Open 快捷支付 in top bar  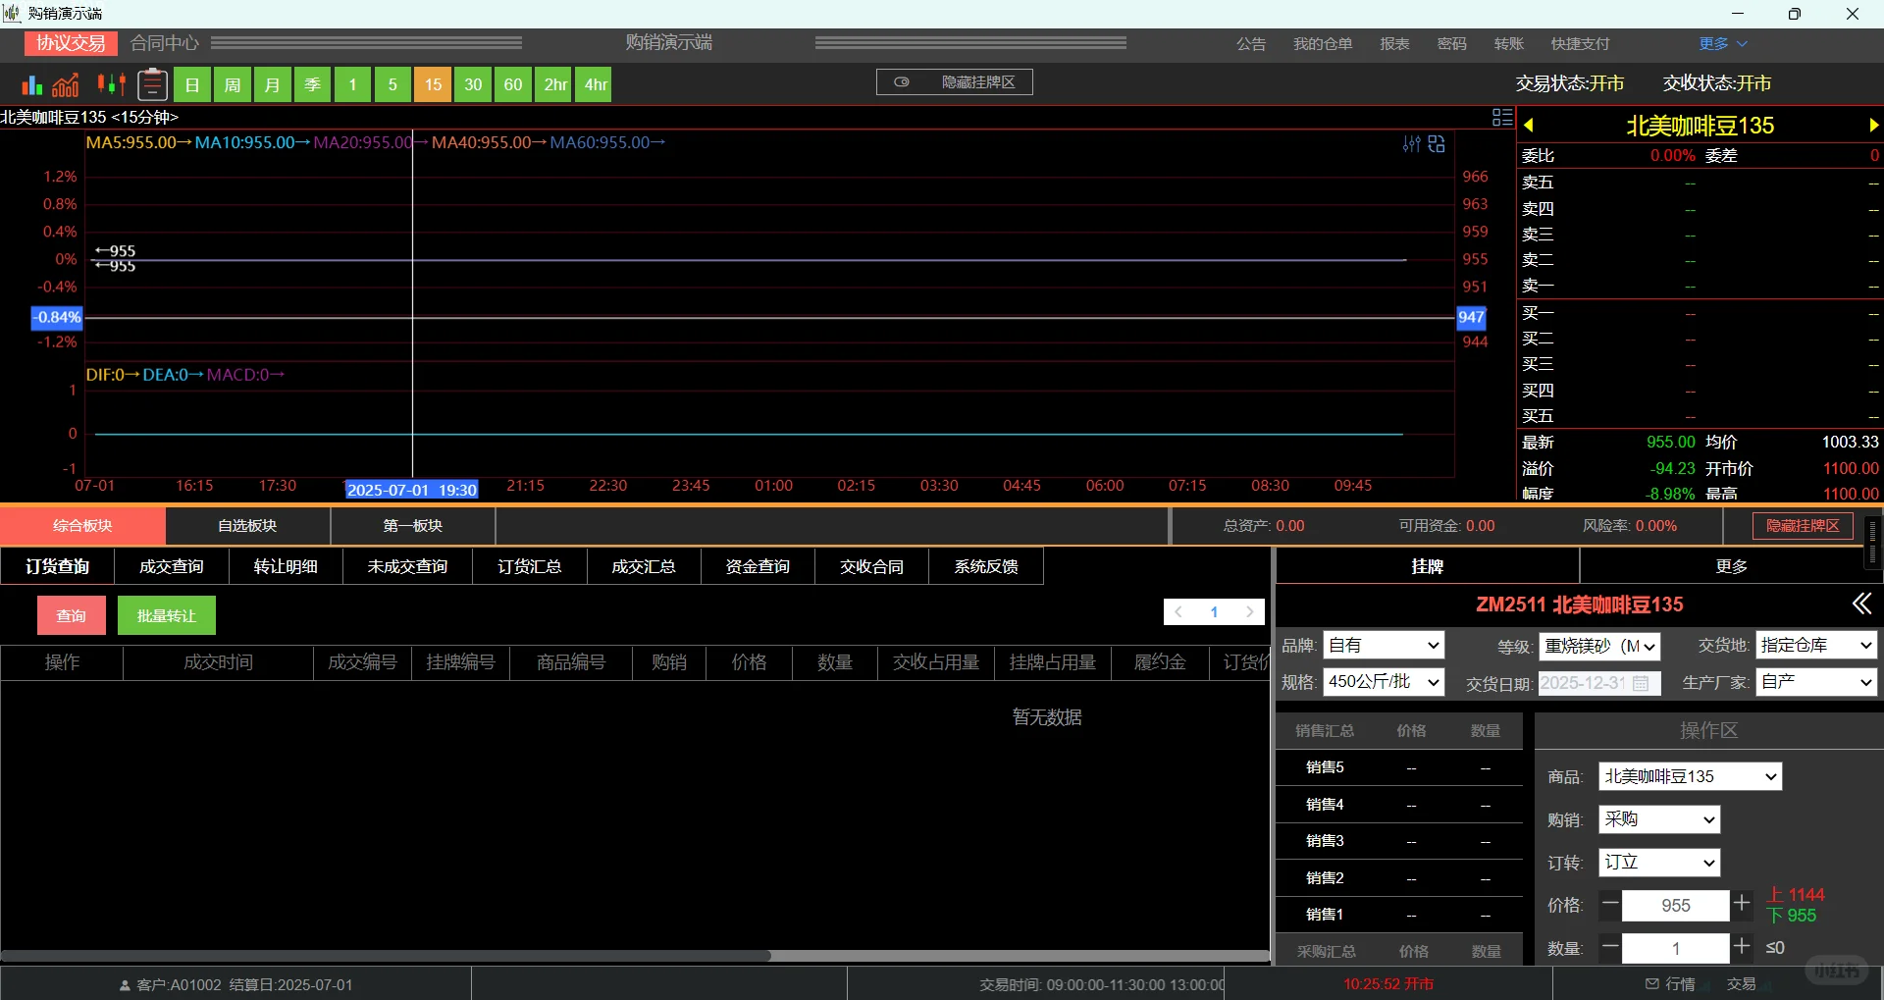coord(1580,44)
